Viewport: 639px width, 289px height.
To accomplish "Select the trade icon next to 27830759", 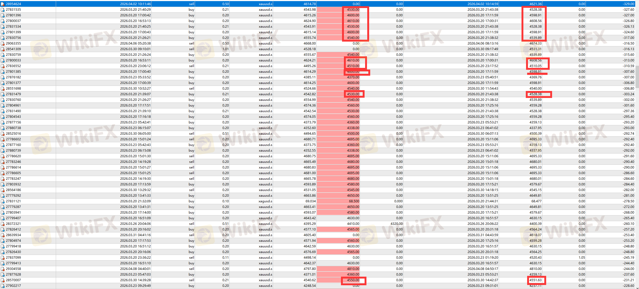I will pyautogui.click(x=3, y=55).
